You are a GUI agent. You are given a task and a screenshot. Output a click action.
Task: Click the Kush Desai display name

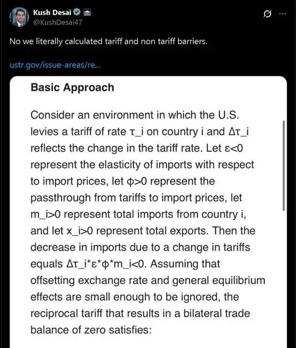click(x=52, y=12)
